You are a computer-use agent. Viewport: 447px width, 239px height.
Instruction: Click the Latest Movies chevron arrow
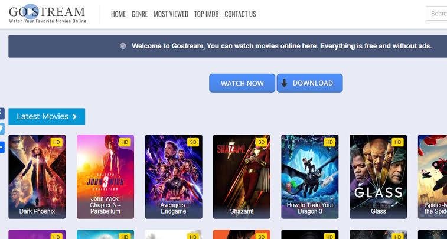[x=74, y=116]
